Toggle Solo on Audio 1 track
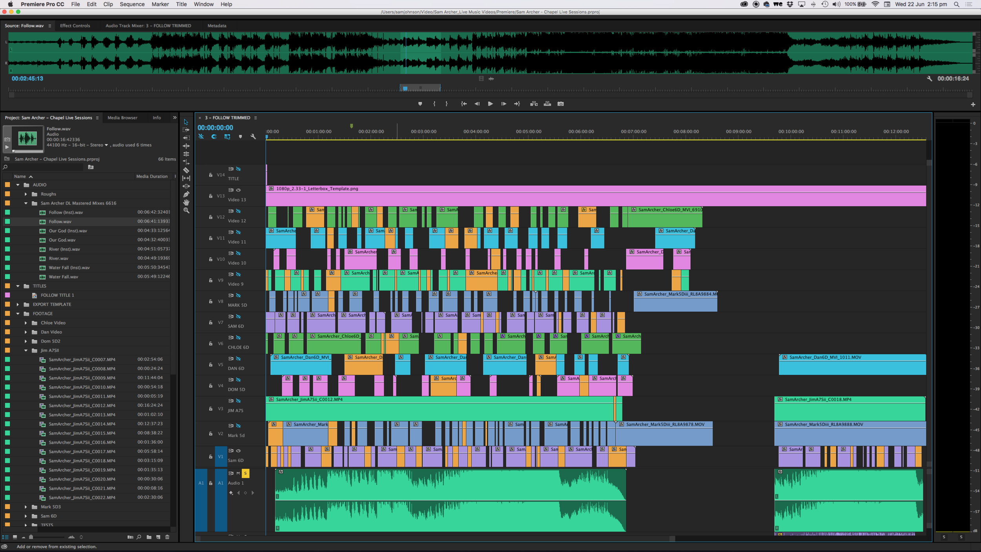 coord(245,473)
